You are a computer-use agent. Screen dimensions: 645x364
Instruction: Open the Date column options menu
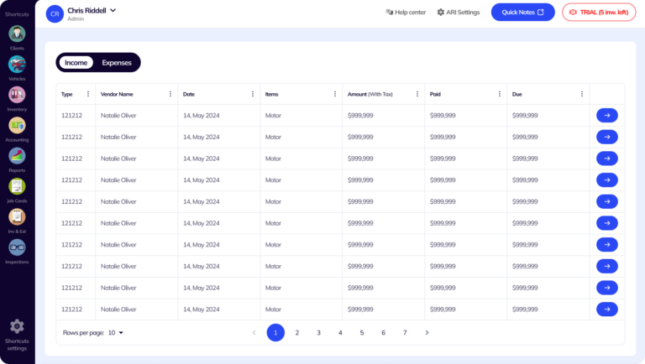pos(253,94)
